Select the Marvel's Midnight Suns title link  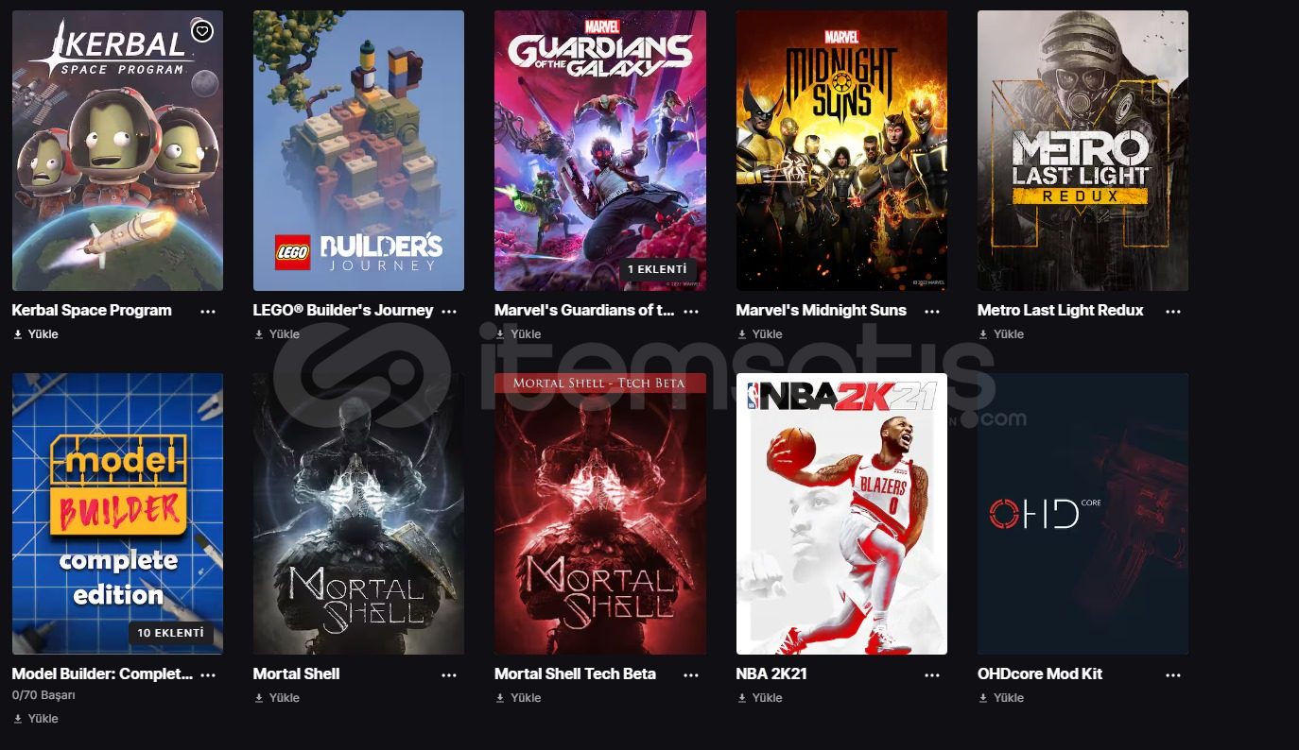click(821, 310)
